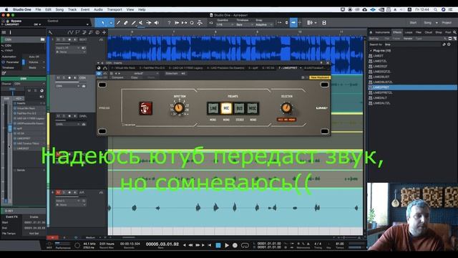Select the BUS preamp button
Image resolution: width=458 pixels, height=258 pixels.
tap(239, 108)
